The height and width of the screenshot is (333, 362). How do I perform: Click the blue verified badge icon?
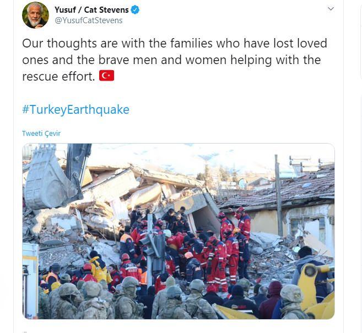coord(135,10)
